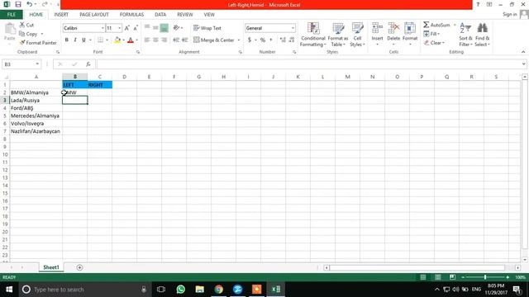529x297 pixels.
Task: Click the Windows search box
Action: (84, 290)
